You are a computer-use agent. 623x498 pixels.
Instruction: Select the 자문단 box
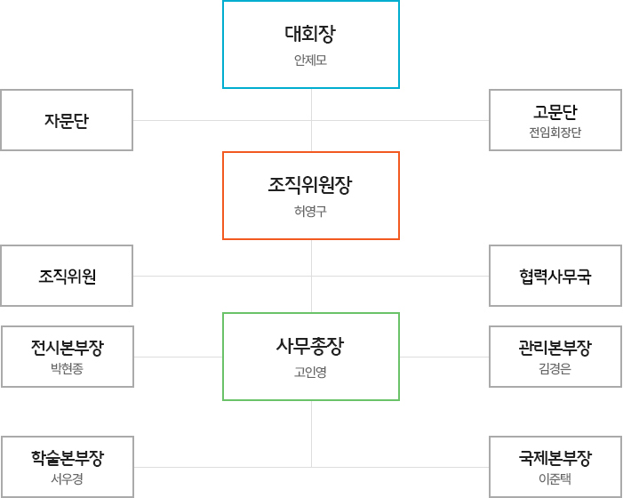(x=67, y=120)
